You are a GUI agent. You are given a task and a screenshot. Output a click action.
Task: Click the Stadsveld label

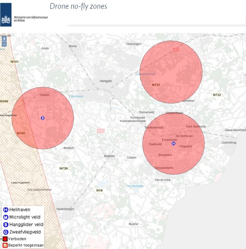155,144
